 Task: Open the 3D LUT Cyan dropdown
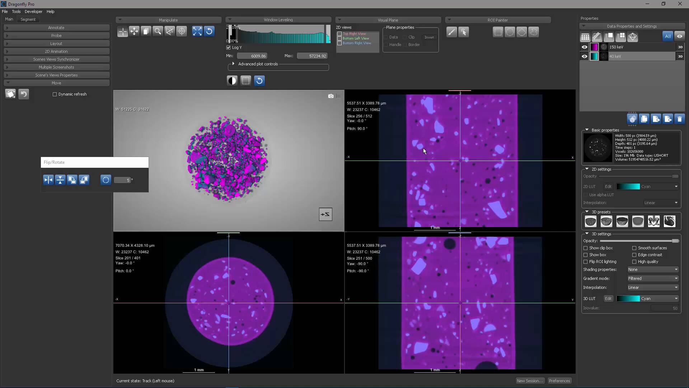tap(648, 299)
